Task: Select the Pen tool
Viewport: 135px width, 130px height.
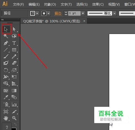Action: pyautogui.click(x=6, y=43)
